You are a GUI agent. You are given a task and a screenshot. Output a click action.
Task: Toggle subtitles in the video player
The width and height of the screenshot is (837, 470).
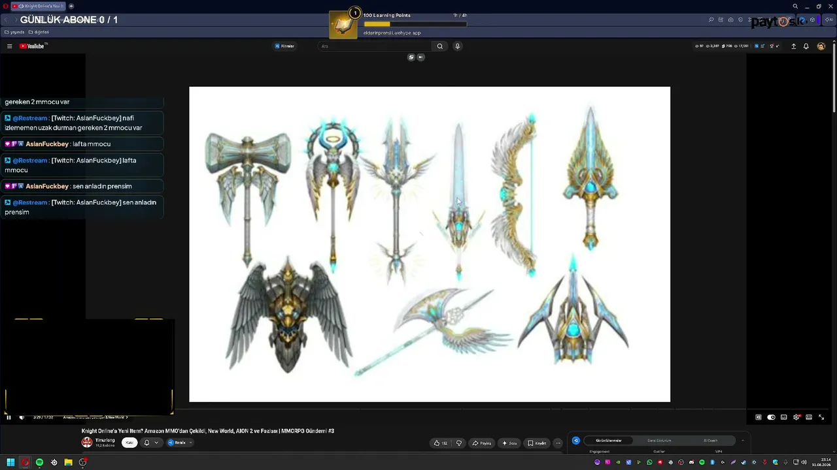point(784,417)
